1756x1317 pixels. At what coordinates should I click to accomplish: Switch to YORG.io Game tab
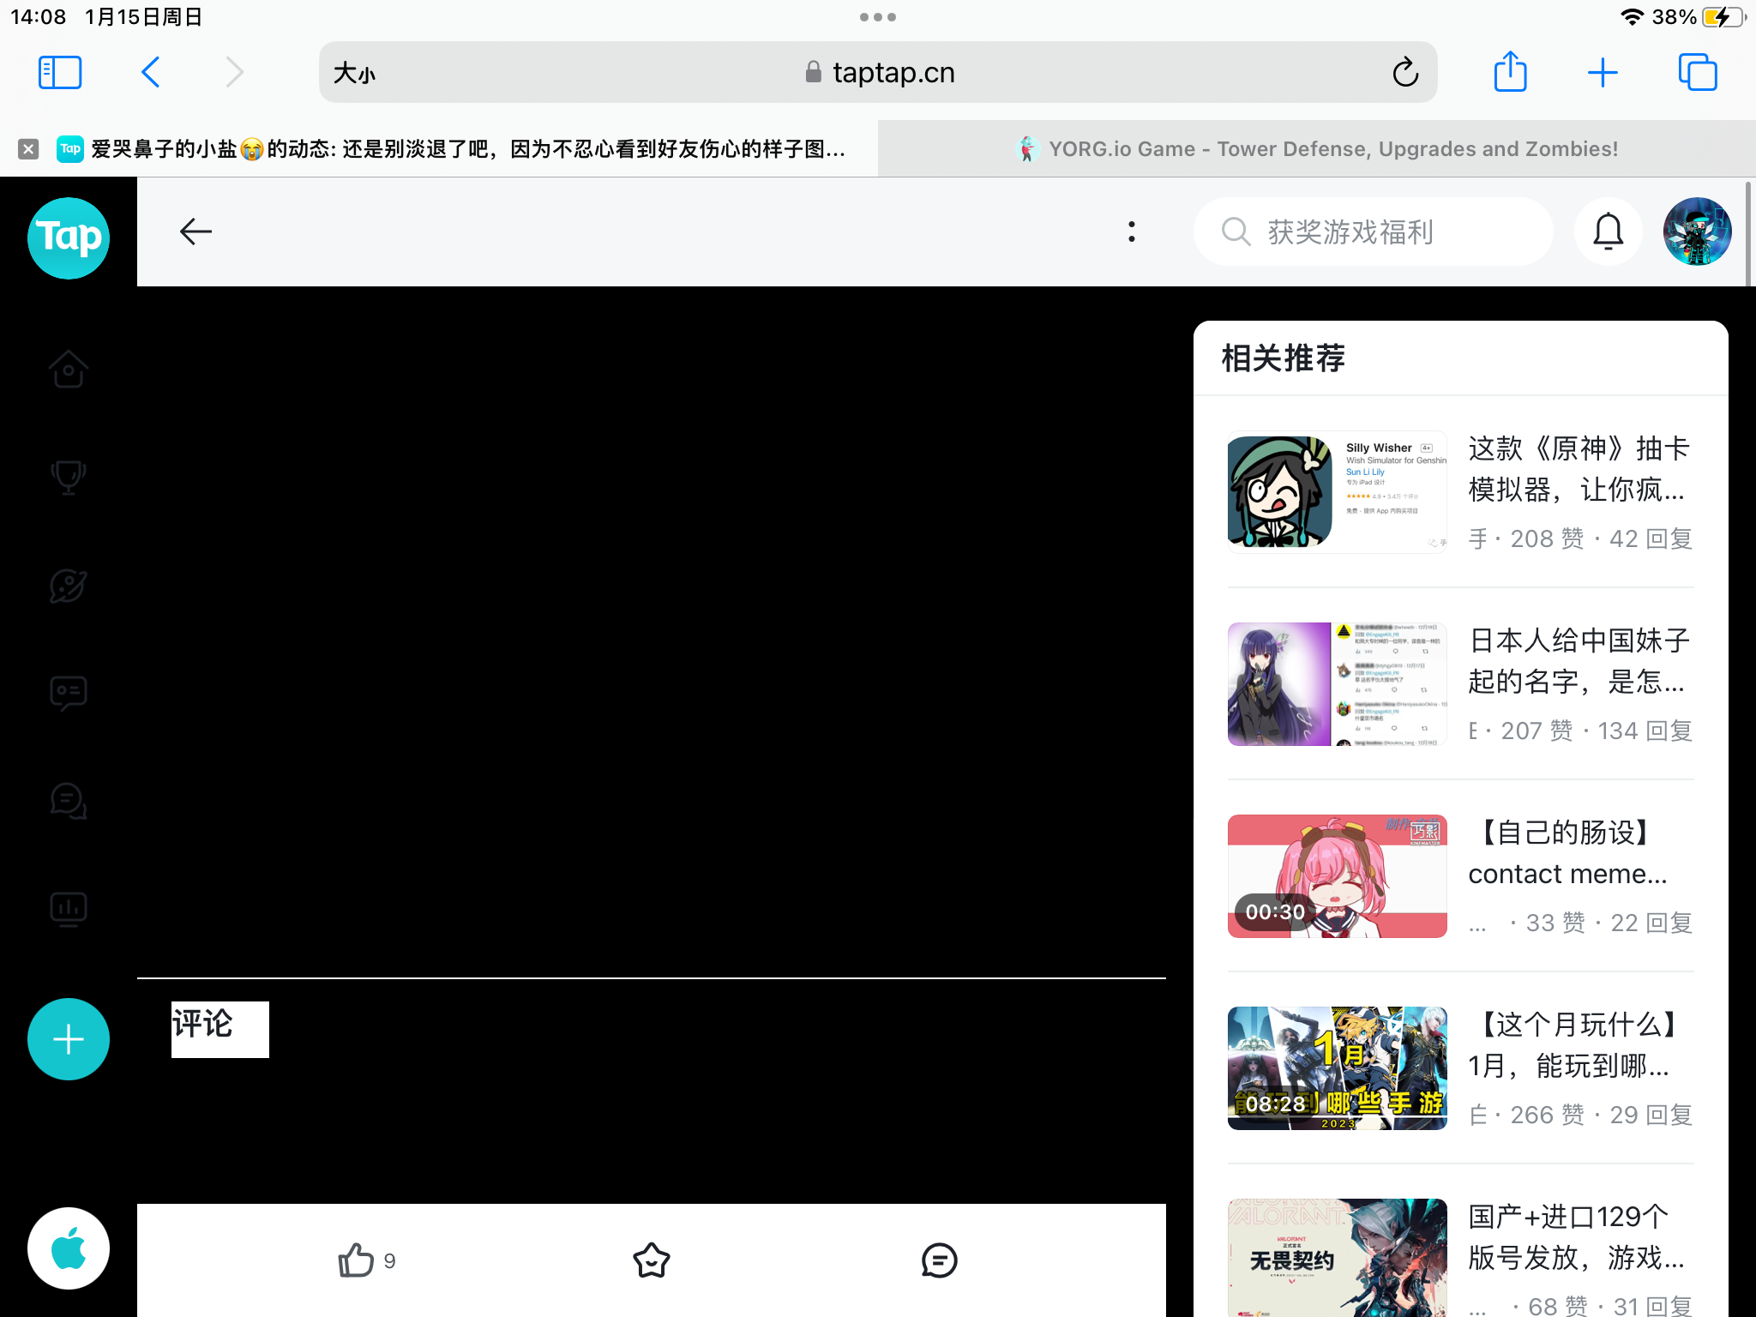(1317, 149)
